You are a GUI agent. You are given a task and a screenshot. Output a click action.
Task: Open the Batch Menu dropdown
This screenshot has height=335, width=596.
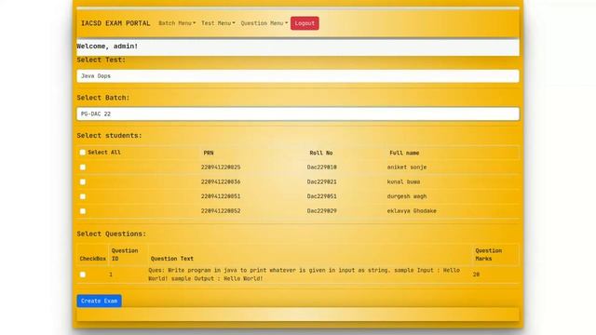point(177,23)
